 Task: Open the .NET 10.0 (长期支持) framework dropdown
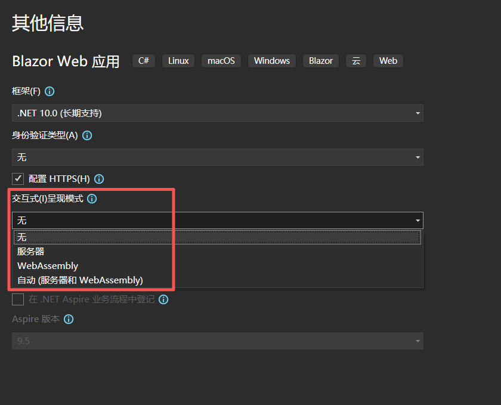(x=218, y=113)
